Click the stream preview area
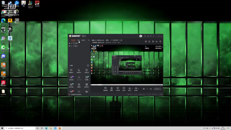This screenshot has height=130, width=231. tap(127, 65)
